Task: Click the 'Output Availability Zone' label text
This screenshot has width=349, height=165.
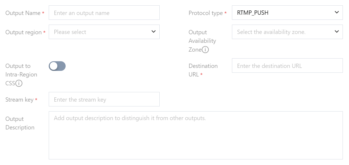Action: coord(202,41)
